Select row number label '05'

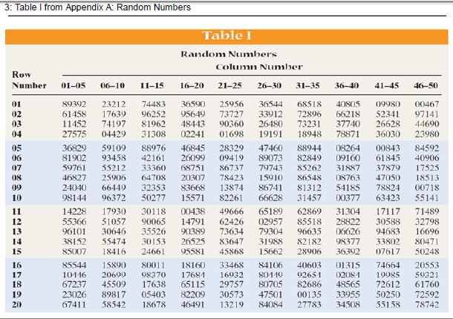pyautogui.click(x=17, y=148)
